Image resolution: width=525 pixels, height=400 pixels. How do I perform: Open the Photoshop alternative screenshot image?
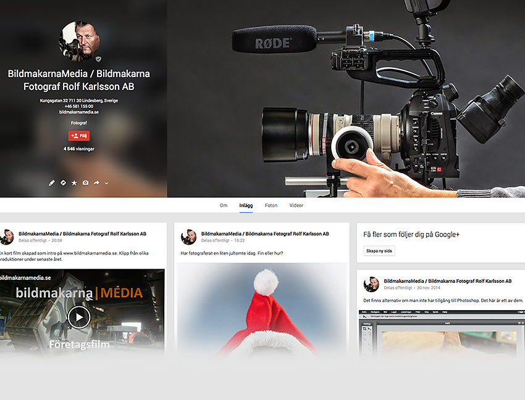click(x=442, y=334)
